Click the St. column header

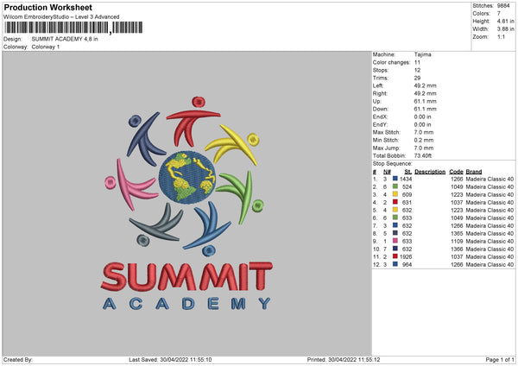tap(407, 171)
